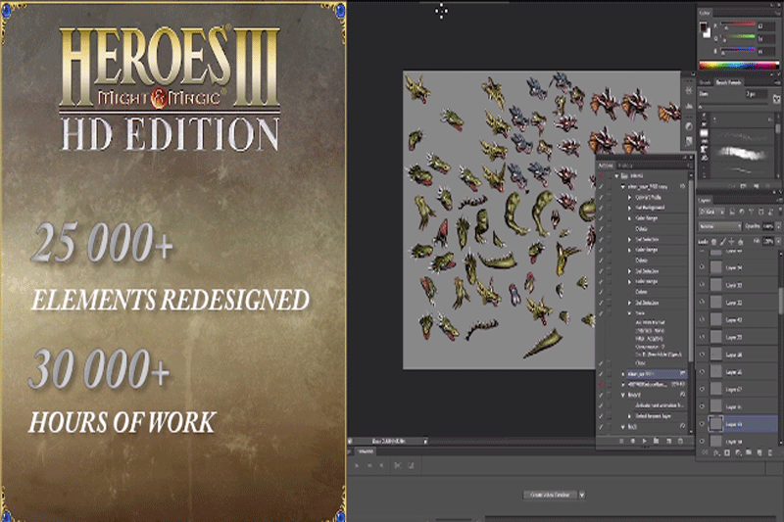Create a new group via Layers folder icon
Image resolution: width=784 pixels, height=522 pixels.
tap(749, 452)
